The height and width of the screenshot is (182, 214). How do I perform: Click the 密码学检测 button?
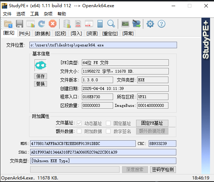click(x=163, y=169)
